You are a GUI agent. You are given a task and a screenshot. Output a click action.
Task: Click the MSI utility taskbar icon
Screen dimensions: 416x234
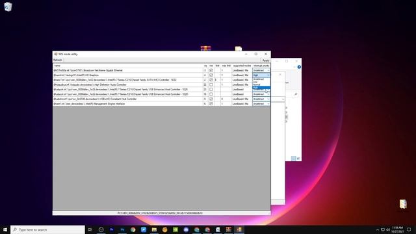tap(239, 229)
